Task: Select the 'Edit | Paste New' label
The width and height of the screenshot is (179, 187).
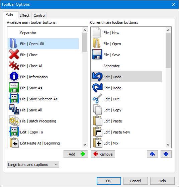Action: tap(117, 132)
